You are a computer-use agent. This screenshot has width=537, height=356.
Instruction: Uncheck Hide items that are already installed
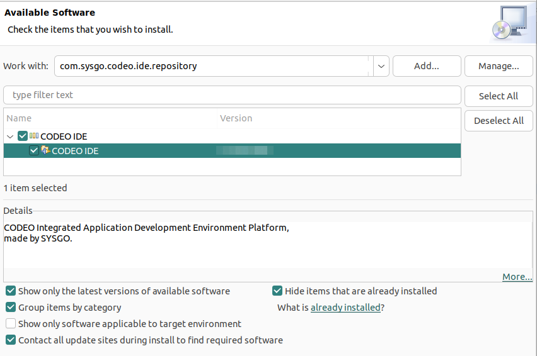pos(277,291)
